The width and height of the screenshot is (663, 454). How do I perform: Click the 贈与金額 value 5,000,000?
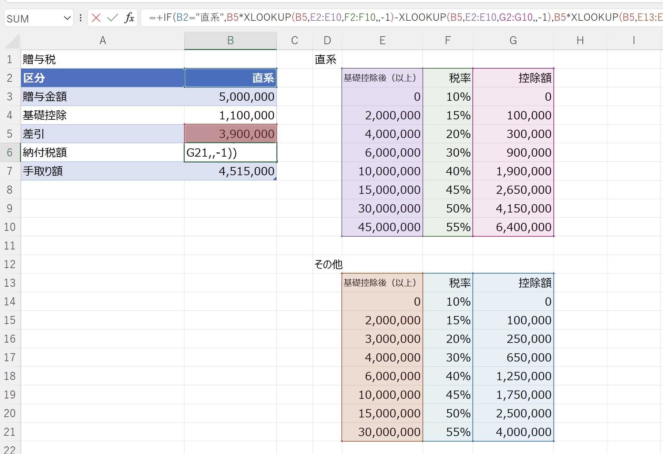pyautogui.click(x=231, y=97)
